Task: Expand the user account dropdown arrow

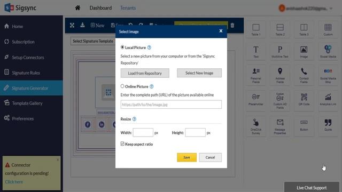Action: (x=331, y=9)
